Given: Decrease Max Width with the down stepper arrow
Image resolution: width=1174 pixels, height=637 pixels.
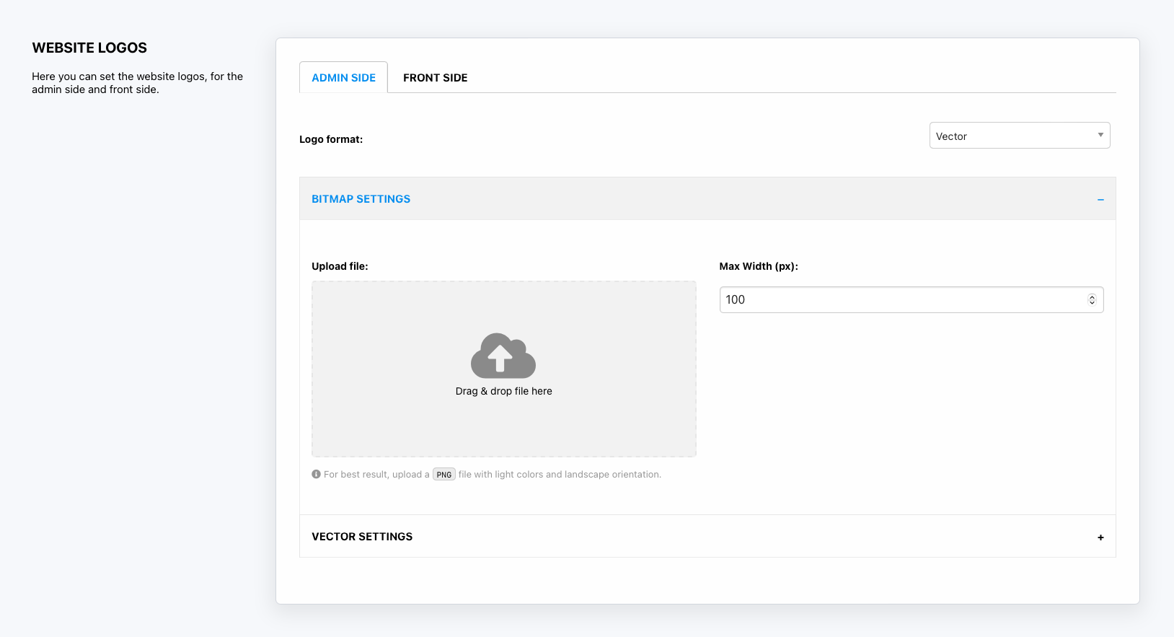Looking at the screenshot, I should [x=1092, y=303].
